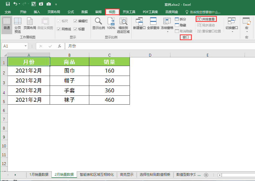The width and height of the screenshot is (255, 181).
Task: Click Synchronous Scrolling (同步滚动)
Action: point(206,25)
